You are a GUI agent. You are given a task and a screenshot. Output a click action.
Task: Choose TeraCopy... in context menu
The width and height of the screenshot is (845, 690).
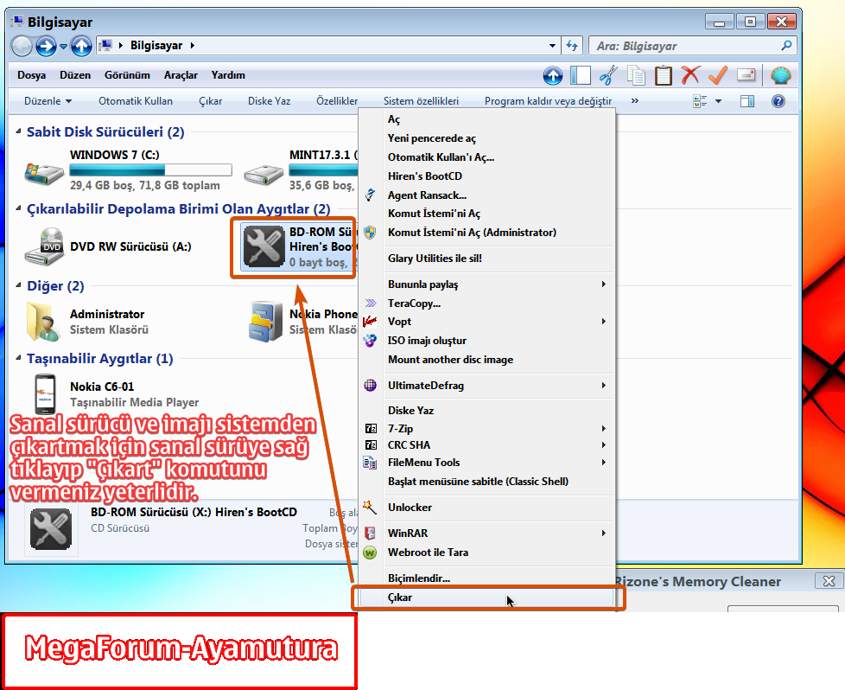[x=487, y=303]
